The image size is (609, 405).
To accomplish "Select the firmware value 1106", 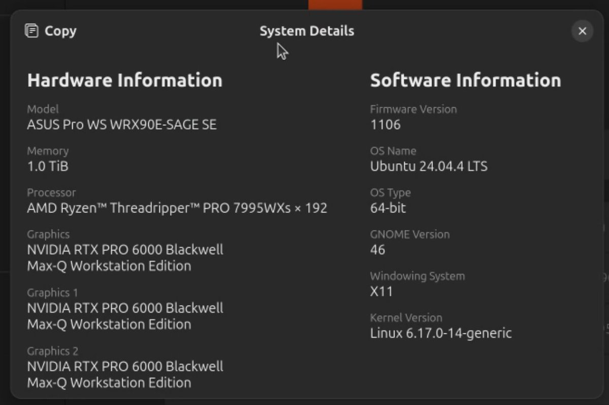I will coord(386,124).
